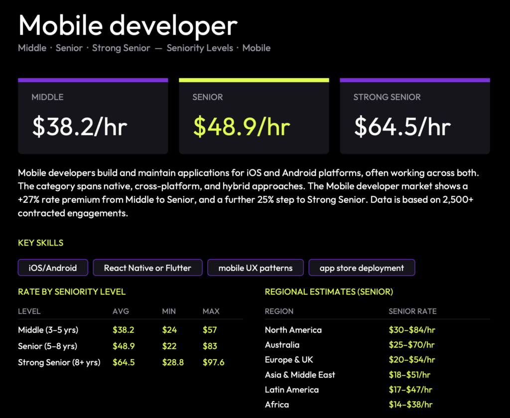Click the $22 minimum value
Screen dimensions: 510x418
tap(169, 346)
